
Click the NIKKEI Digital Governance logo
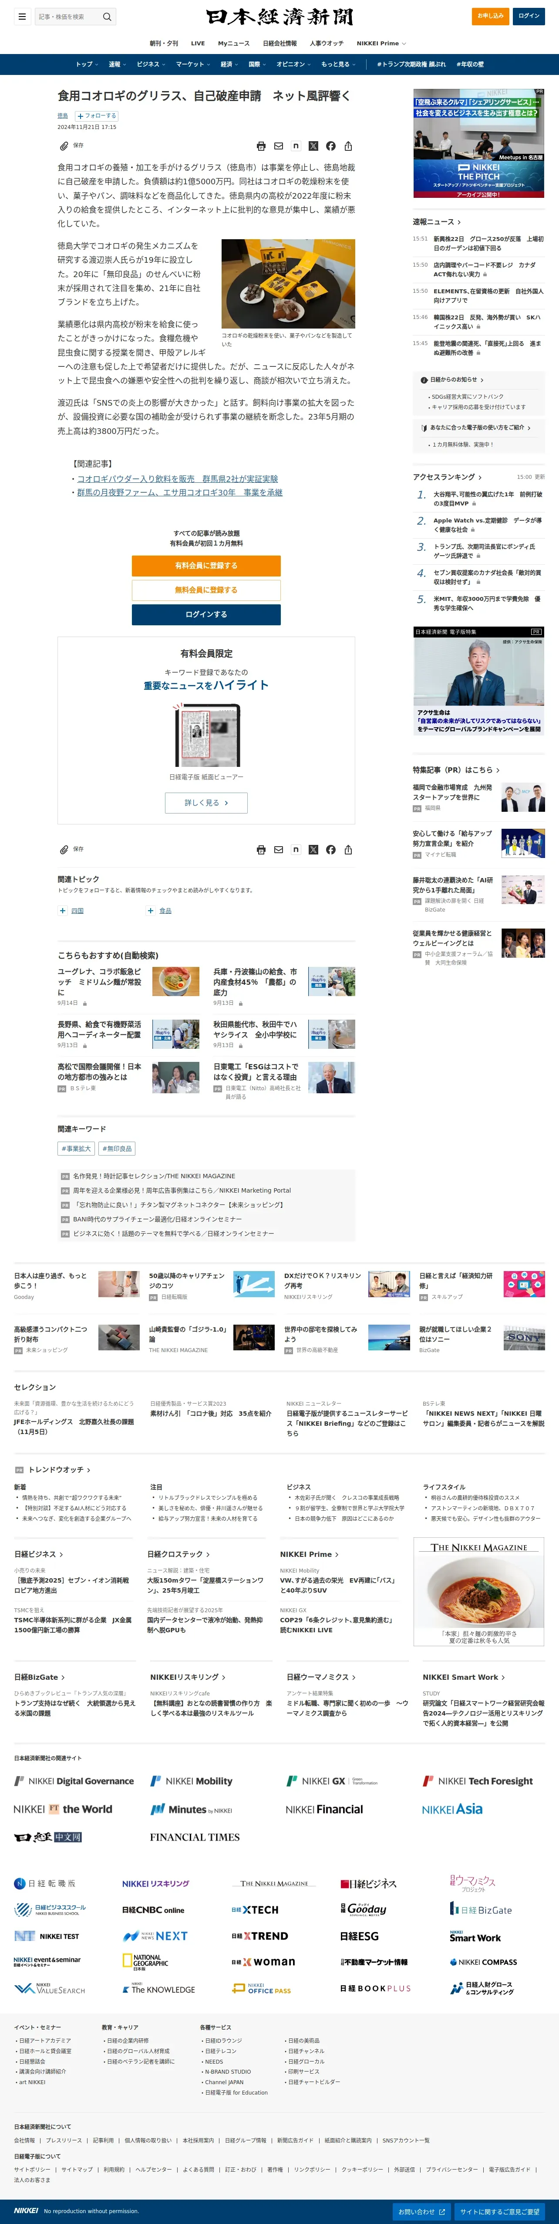click(x=74, y=1781)
